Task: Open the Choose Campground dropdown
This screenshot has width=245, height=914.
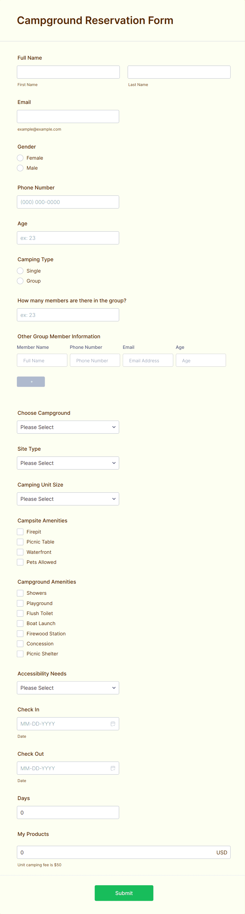Action: 68,427
